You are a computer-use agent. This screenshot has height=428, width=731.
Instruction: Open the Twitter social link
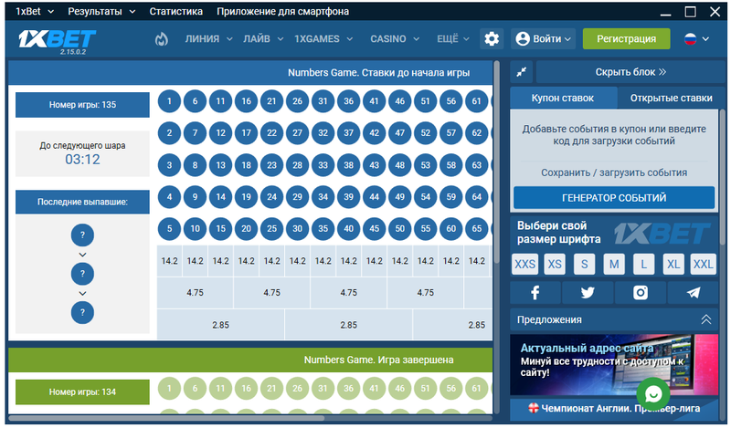588,292
